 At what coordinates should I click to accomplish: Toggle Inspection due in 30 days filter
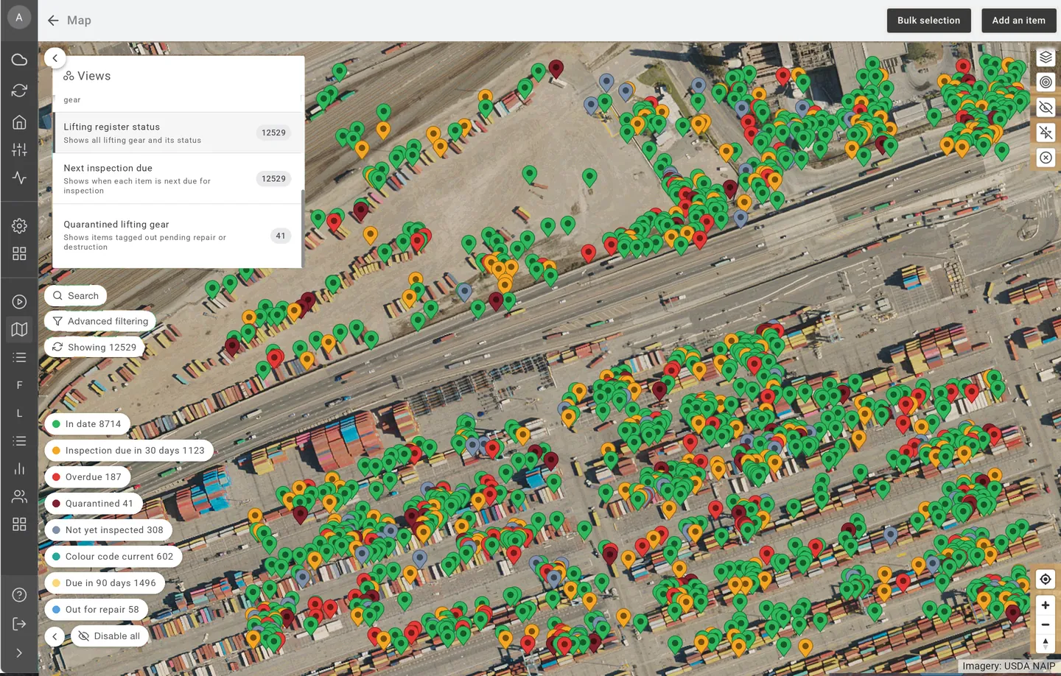[x=129, y=451]
